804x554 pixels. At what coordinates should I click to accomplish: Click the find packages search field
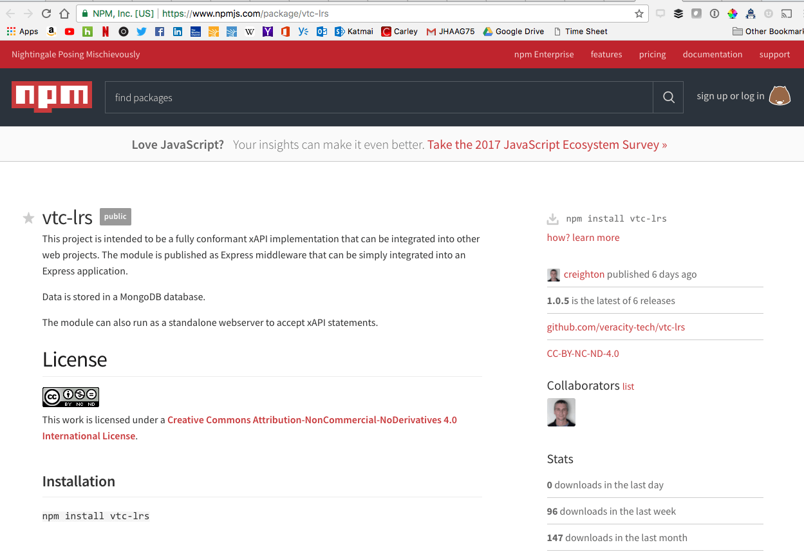[379, 97]
